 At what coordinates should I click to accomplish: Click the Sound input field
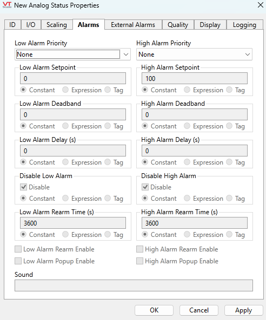134,285
